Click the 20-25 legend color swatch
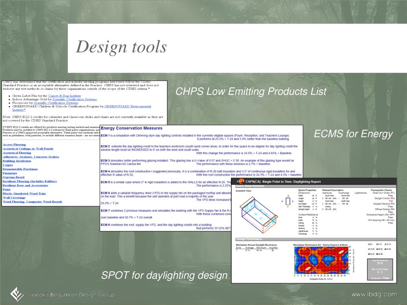Image resolution: width=407 pixels, height=305 pixels. pyautogui.click(x=378, y=249)
